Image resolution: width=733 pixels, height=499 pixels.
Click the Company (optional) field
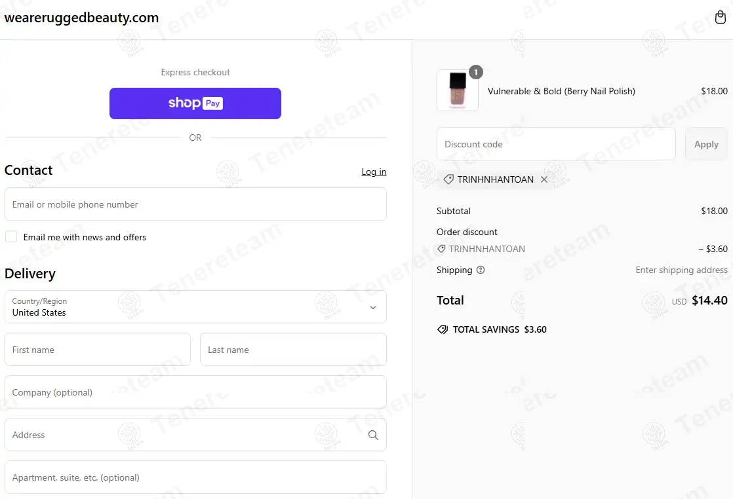coord(195,392)
